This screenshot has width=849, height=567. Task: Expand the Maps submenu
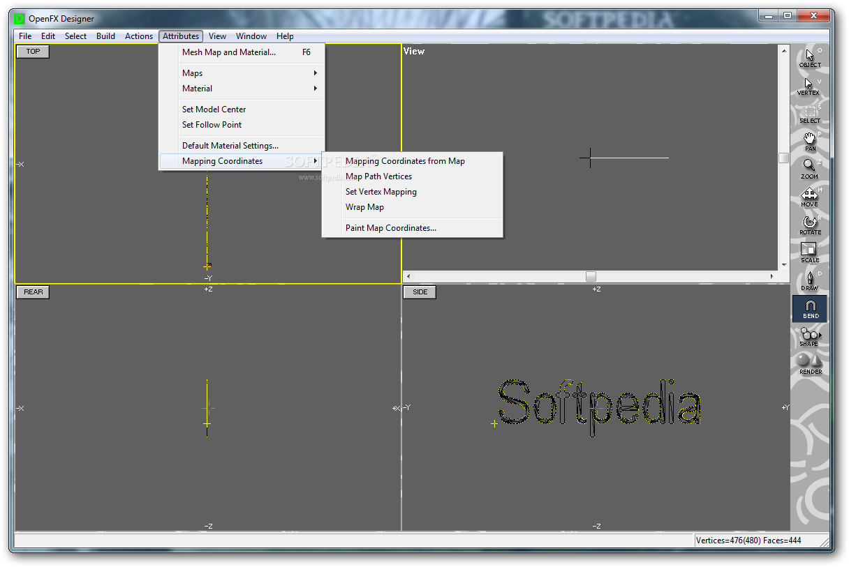pos(242,73)
